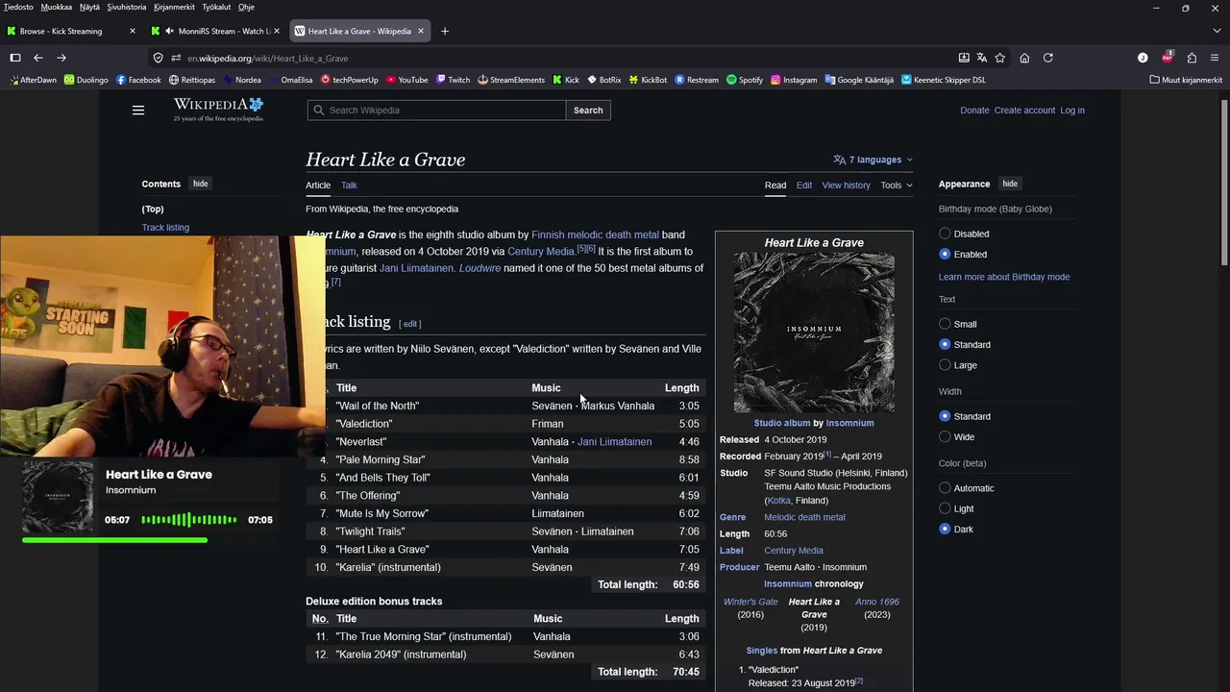Open the Spotify bookmark
The image size is (1230, 692).
point(745,80)
